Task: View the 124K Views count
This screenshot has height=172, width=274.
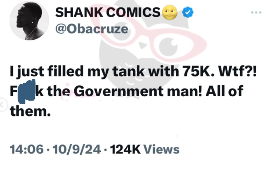Action: (x=145, y=149)
